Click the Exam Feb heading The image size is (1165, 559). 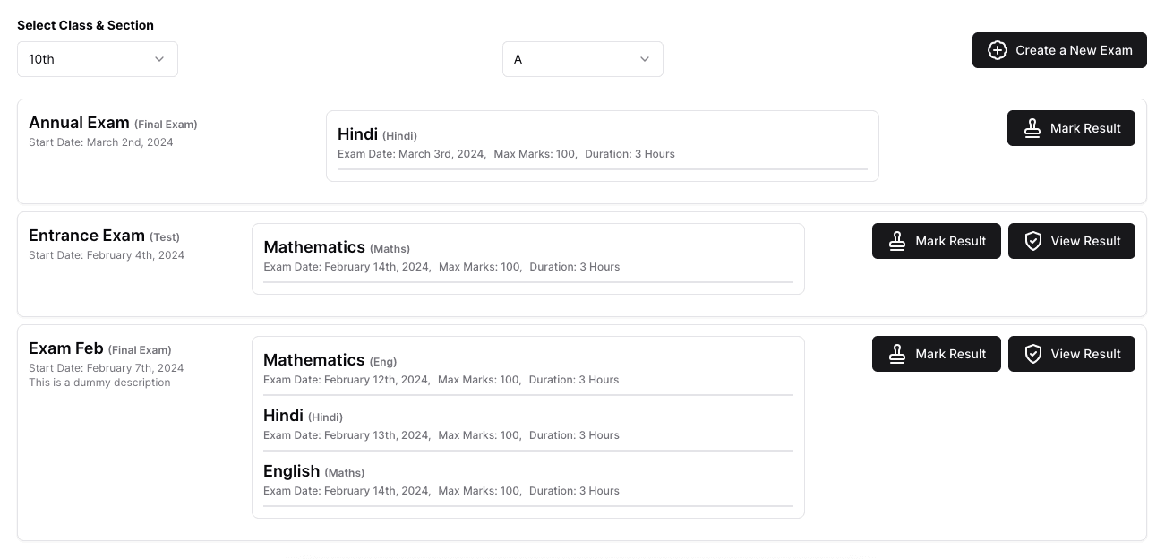coord(66,348)
